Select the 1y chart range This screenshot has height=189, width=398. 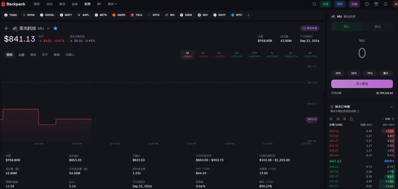pos(272,54)
